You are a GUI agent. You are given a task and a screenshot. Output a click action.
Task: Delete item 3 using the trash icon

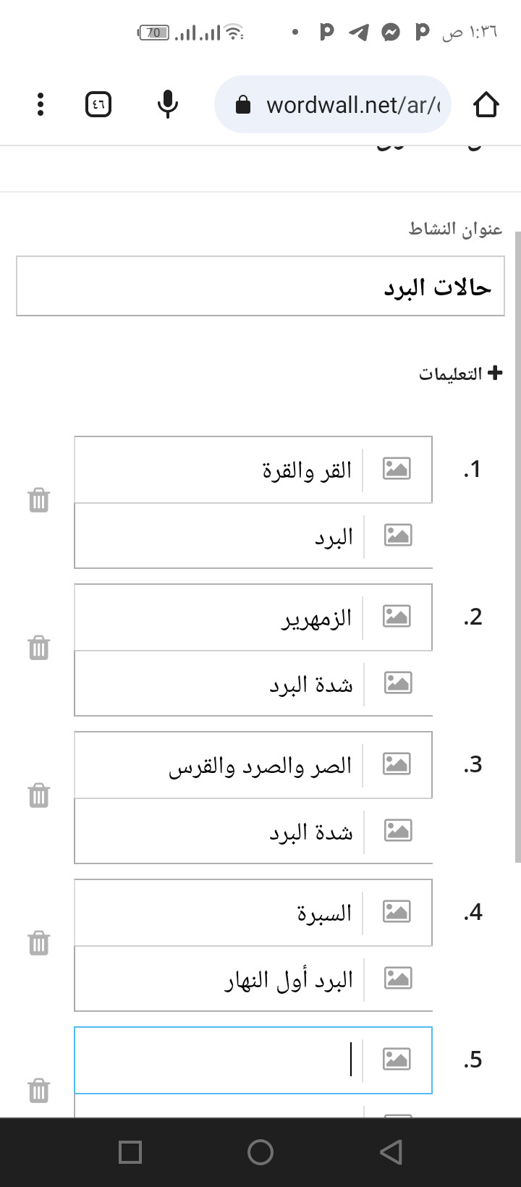38,795
